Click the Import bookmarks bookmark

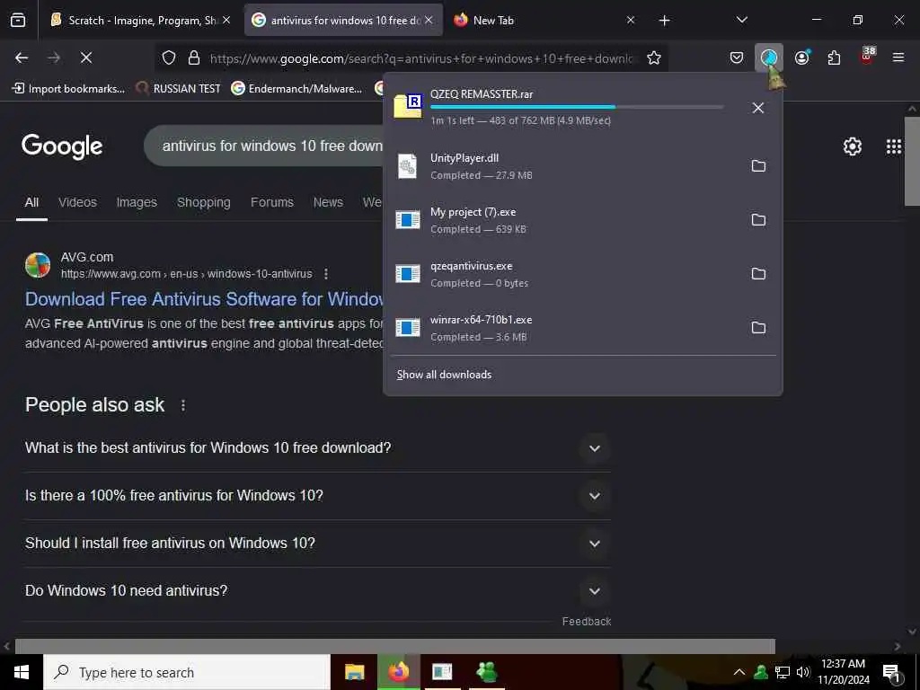pyautogui.click(x=68, y=89)
